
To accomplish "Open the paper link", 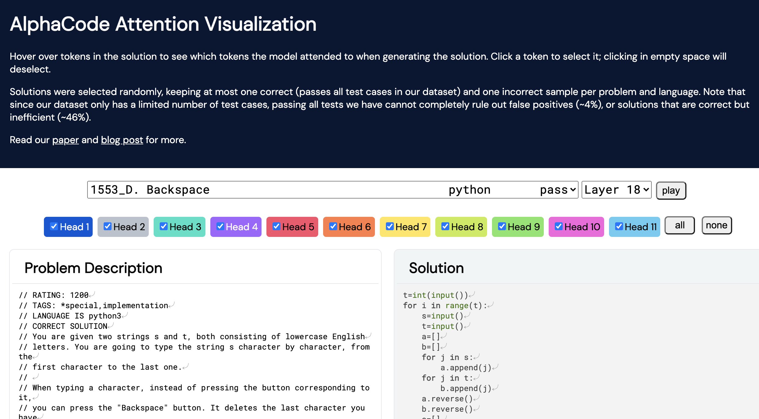I will (x=65, y=140).
